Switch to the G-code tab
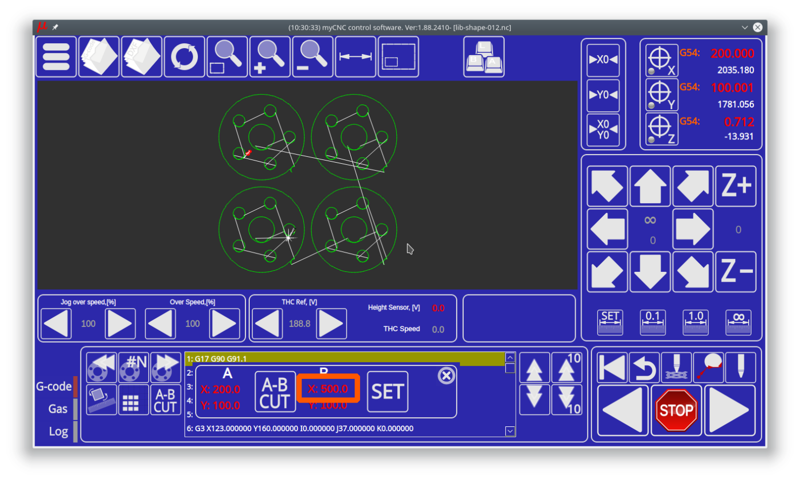 tap(54, 386)
